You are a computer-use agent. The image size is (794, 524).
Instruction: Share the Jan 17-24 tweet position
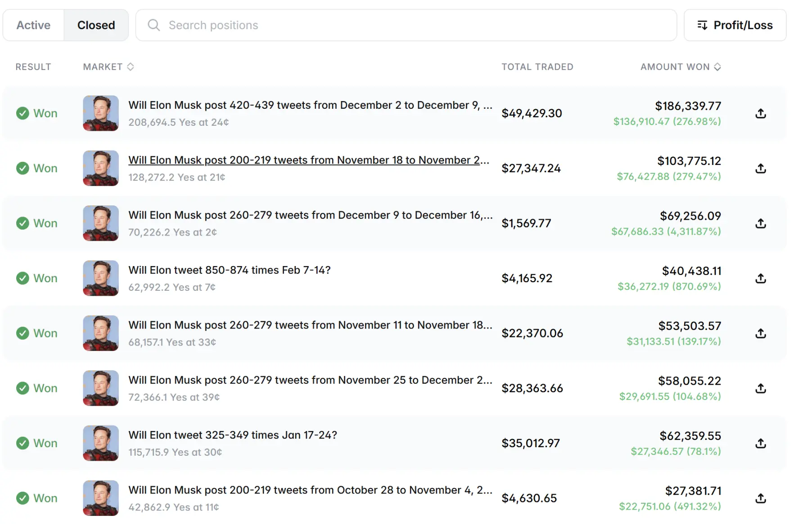point(760,443)
